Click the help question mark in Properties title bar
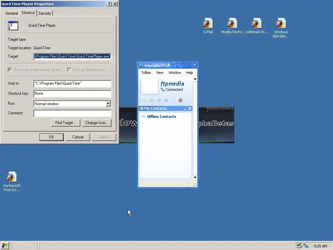Viewport: 333px width, 250px height. click(109, 4)
